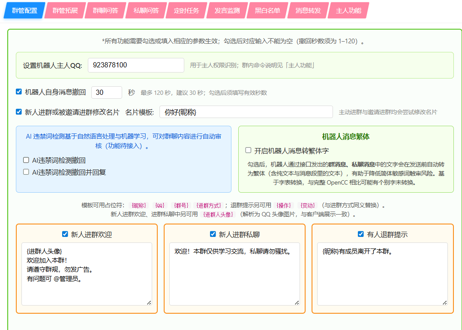This screenshot has height=330, width=462.
Task: Open the 主人功能 tab
Action: coord(347,10)
